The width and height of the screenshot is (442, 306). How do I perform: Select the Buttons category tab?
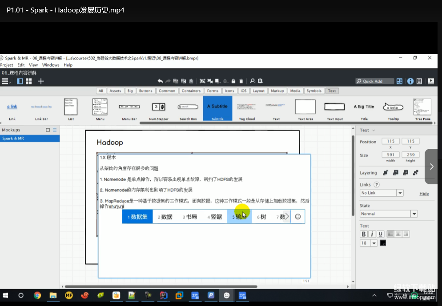146,91
